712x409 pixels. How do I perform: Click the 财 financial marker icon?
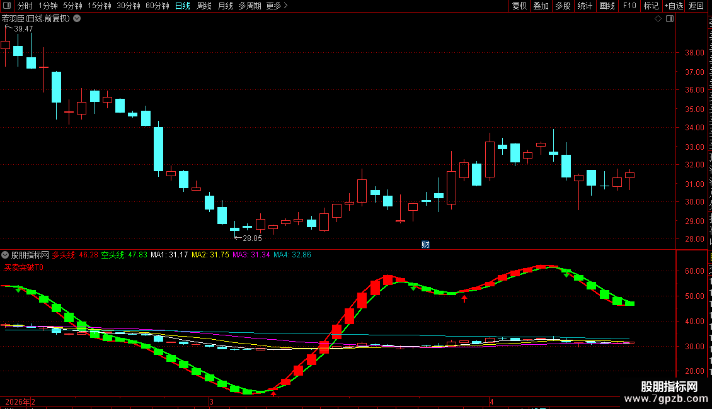425,245
